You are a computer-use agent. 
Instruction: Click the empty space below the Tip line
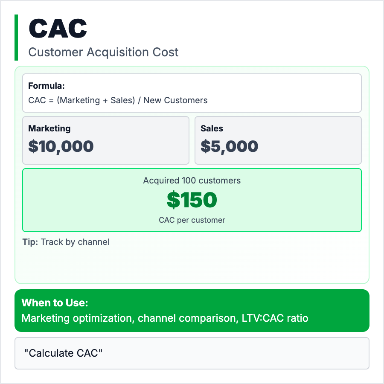click(x=192, y=265)
